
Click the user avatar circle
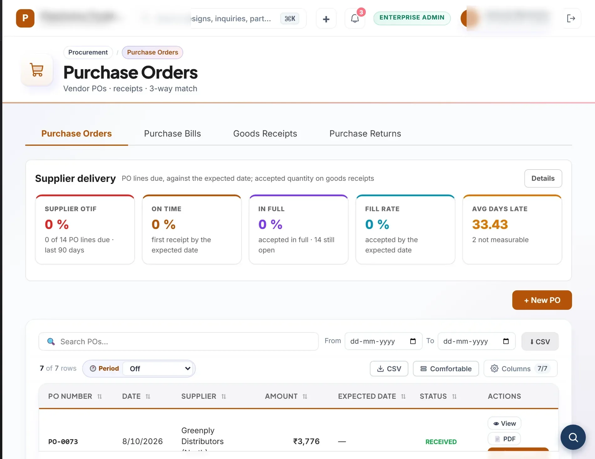click(470, 18)
